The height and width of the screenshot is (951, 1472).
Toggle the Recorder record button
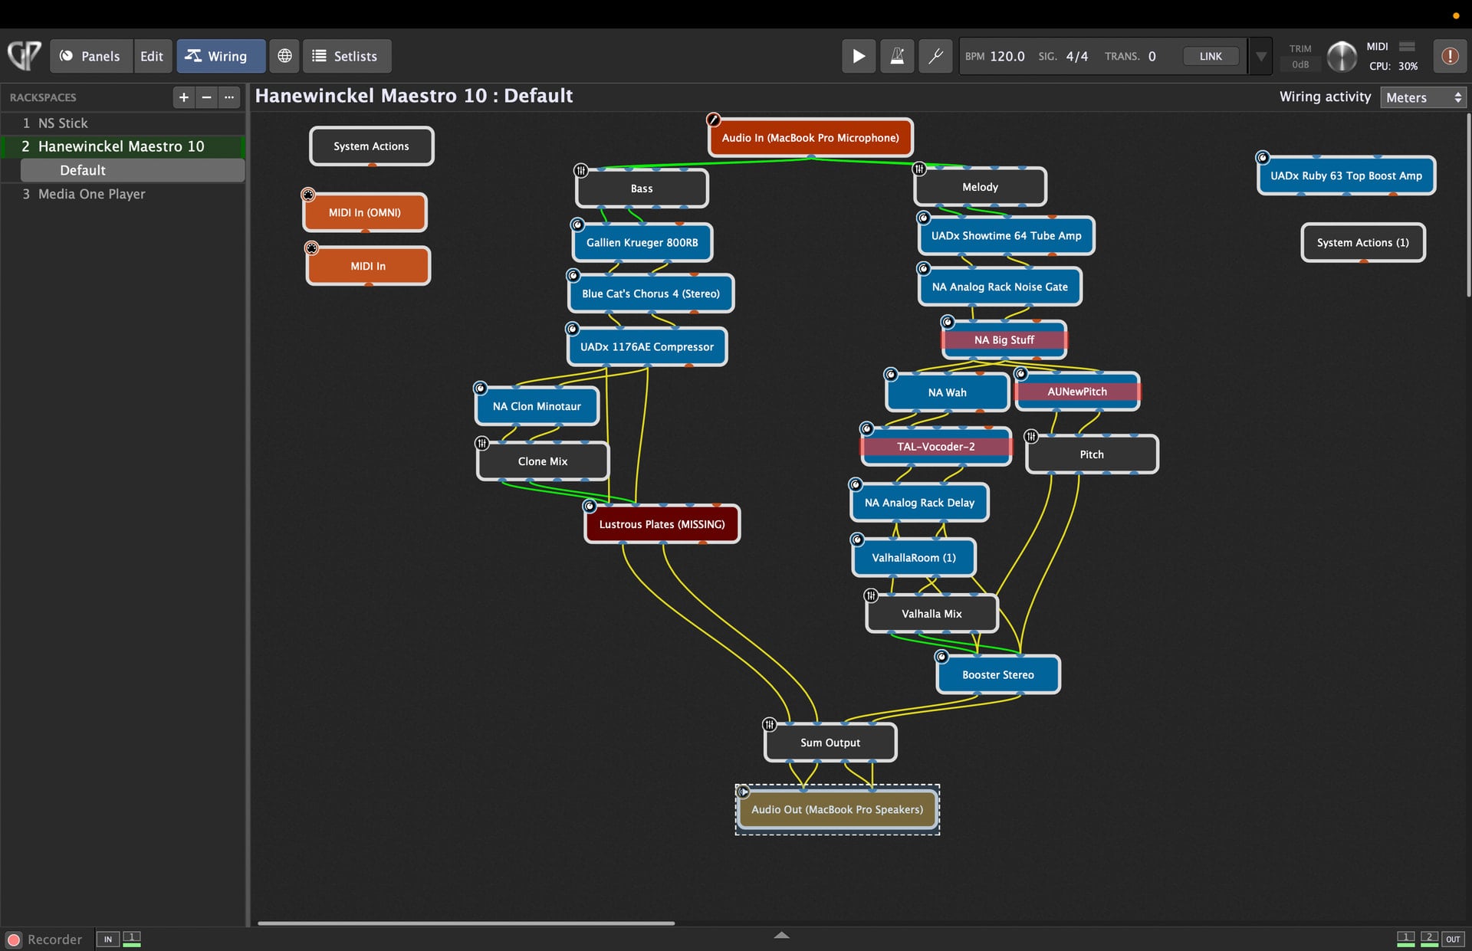coord(14,940)
